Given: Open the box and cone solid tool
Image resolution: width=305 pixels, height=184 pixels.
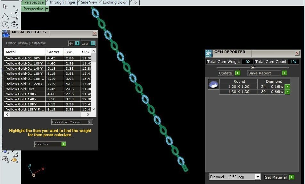Looking at the screenshot, I should tap(5, 159).
